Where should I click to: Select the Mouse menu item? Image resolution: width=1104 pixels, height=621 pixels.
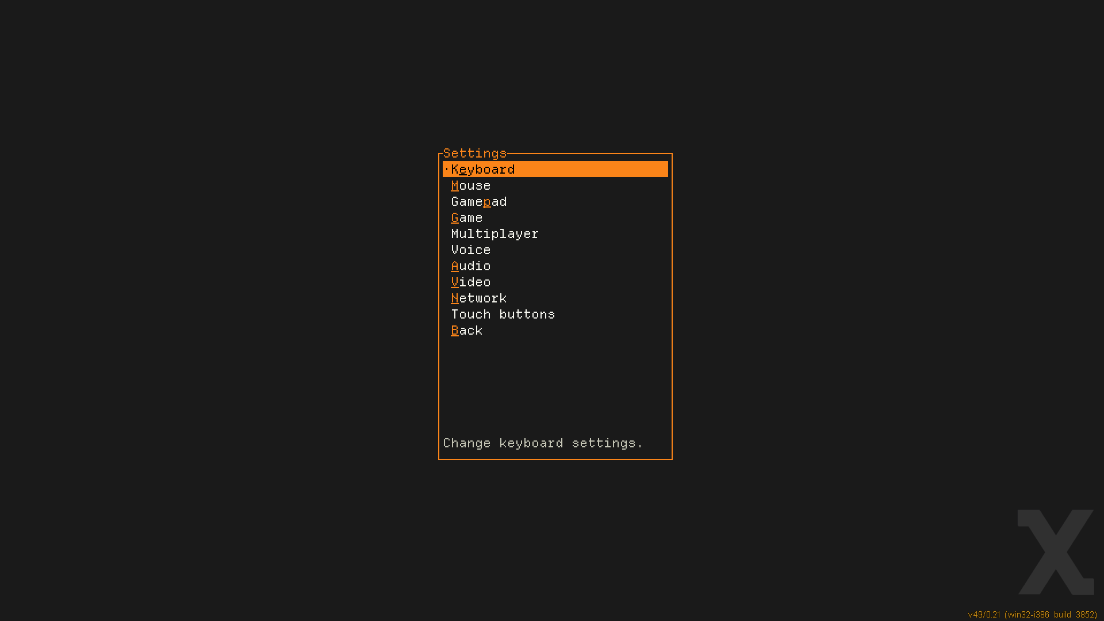click(471, 186)
